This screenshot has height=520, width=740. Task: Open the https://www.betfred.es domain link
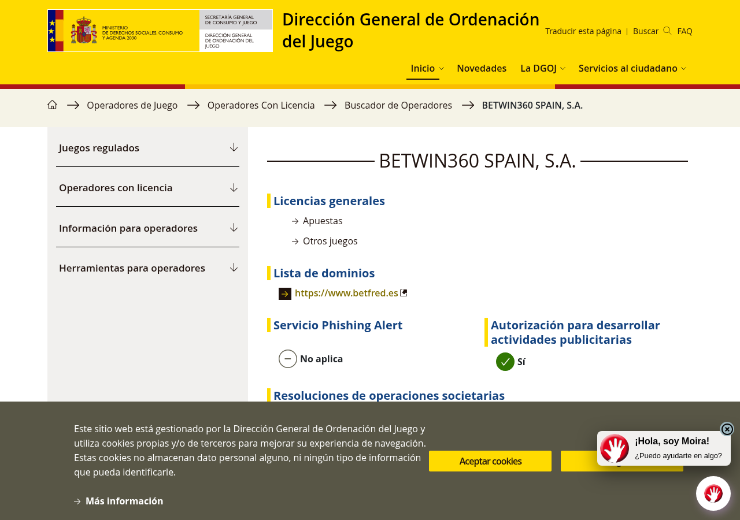pyautogui.click(x=346, y=293)
